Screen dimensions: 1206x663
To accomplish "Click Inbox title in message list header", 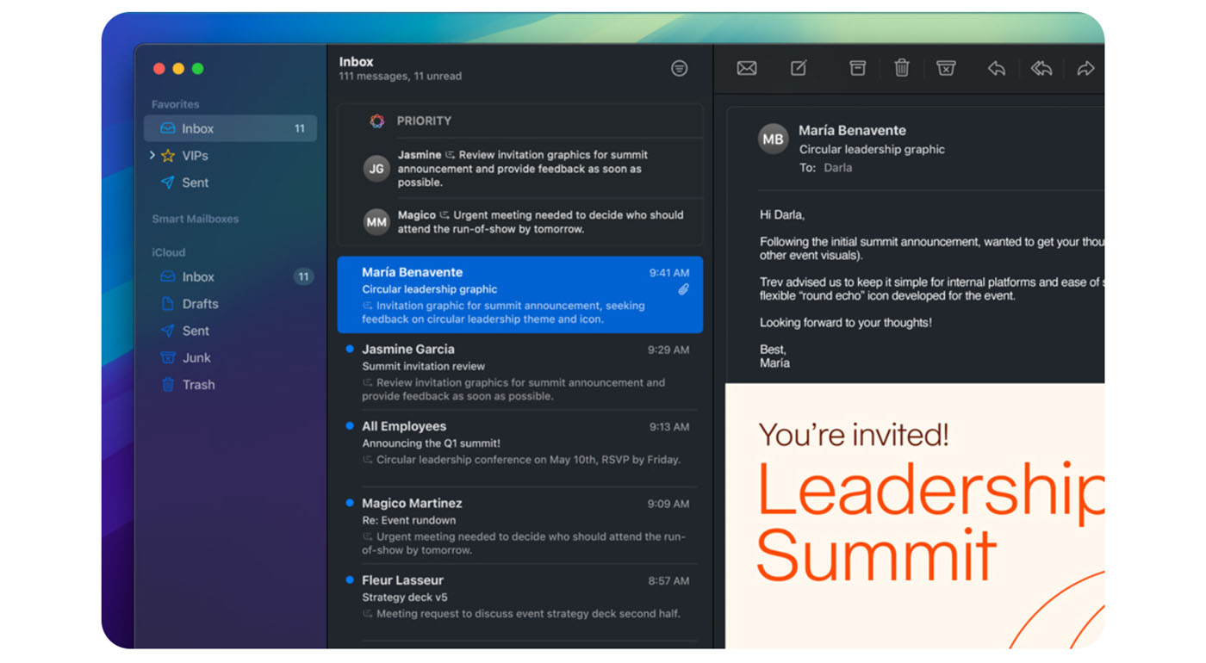I will tap(356, 62).
